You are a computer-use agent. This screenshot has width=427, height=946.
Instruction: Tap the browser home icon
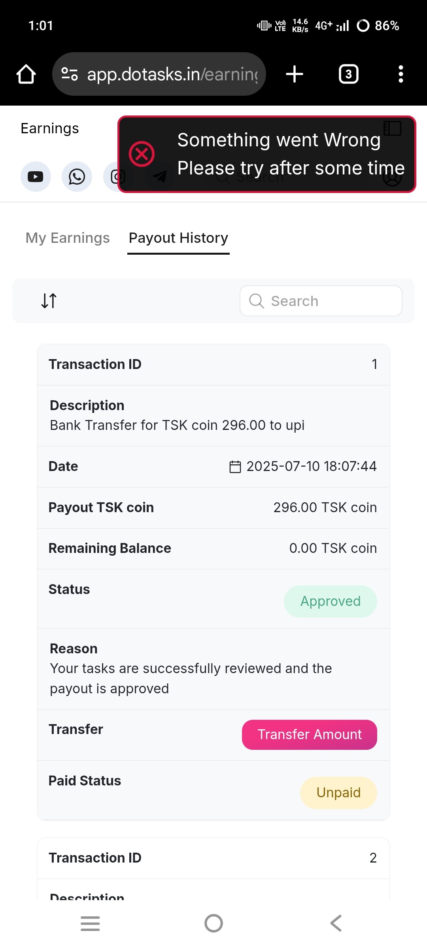click(x=26, y=74)
